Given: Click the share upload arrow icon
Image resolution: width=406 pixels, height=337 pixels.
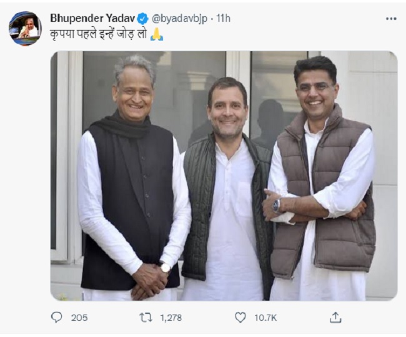Looking at the screenshot, I should [335, 317].
